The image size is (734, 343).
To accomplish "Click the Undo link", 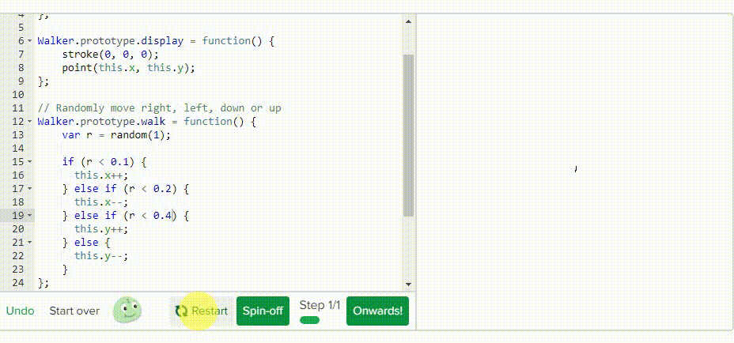I will (20, 311).
